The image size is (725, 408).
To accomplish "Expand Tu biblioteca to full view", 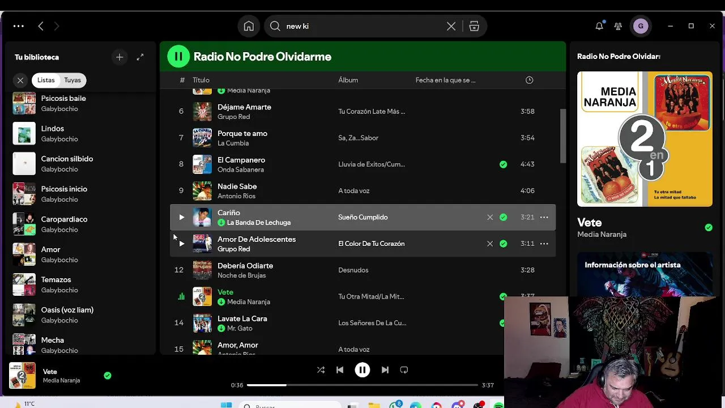I will 140,57.
